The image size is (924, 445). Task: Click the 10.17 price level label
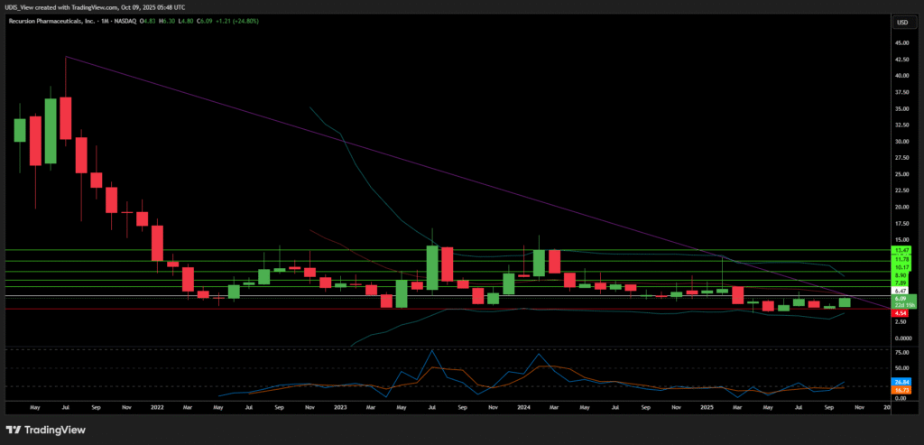[x=901, y=268]
